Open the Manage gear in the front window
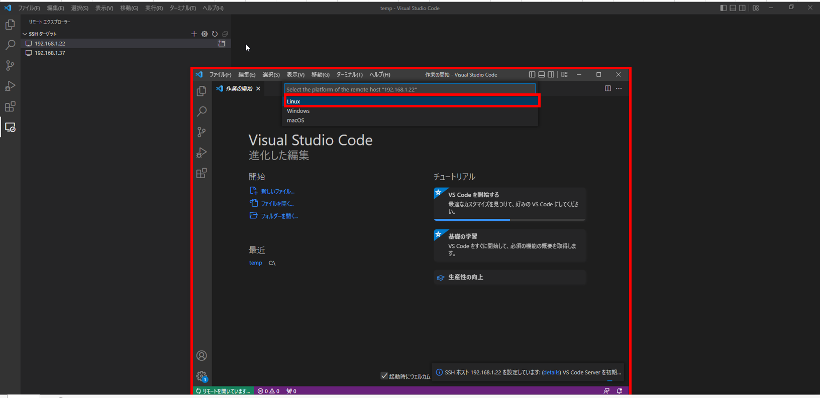 pos(201,376)
